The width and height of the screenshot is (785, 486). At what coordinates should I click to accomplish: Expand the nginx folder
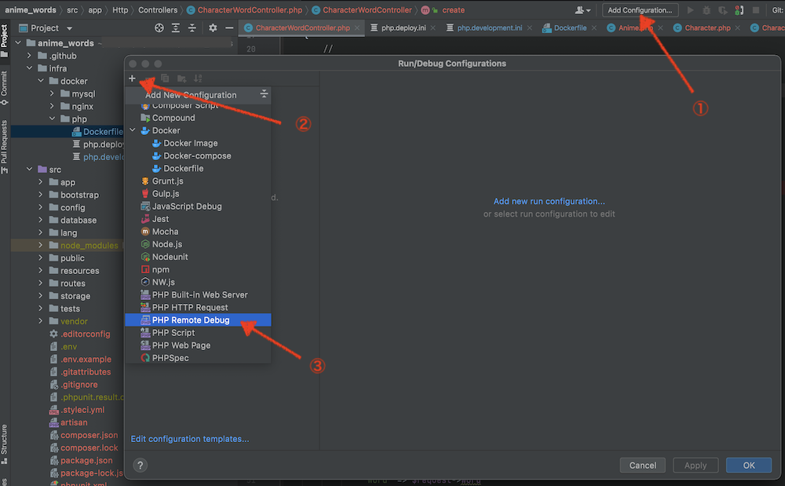[52, 106]
